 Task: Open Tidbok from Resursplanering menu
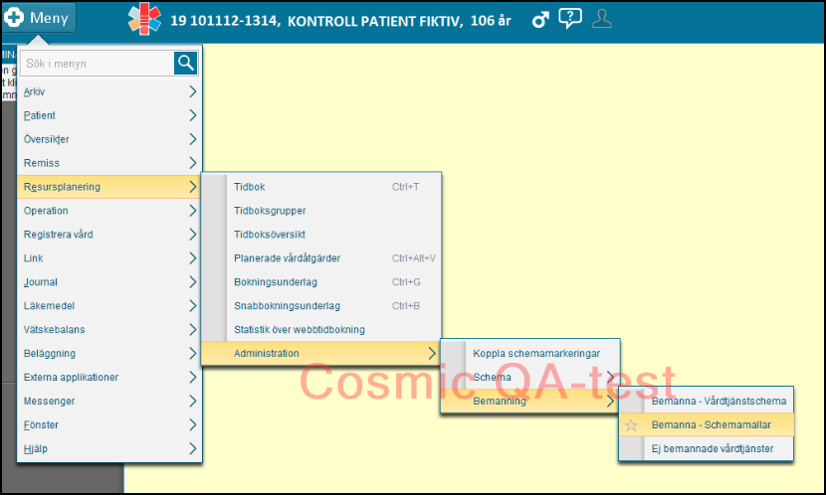pyautogui.click(x=250, y=187)
